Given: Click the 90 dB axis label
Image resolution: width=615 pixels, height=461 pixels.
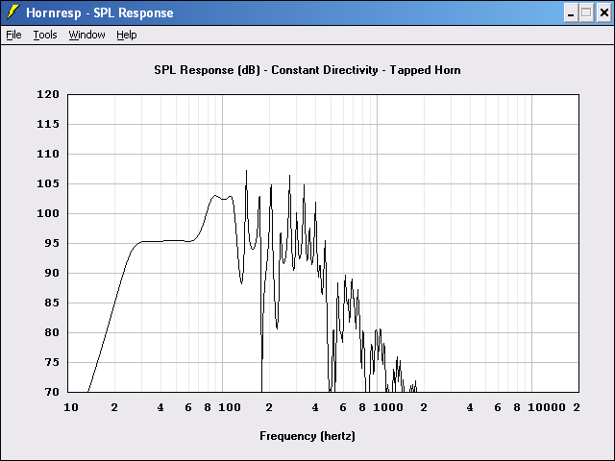Looking at the screenshot, I should (x=52, y=273).
